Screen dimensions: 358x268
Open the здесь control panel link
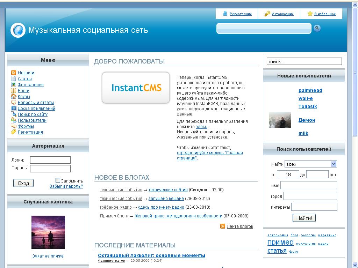201,126
